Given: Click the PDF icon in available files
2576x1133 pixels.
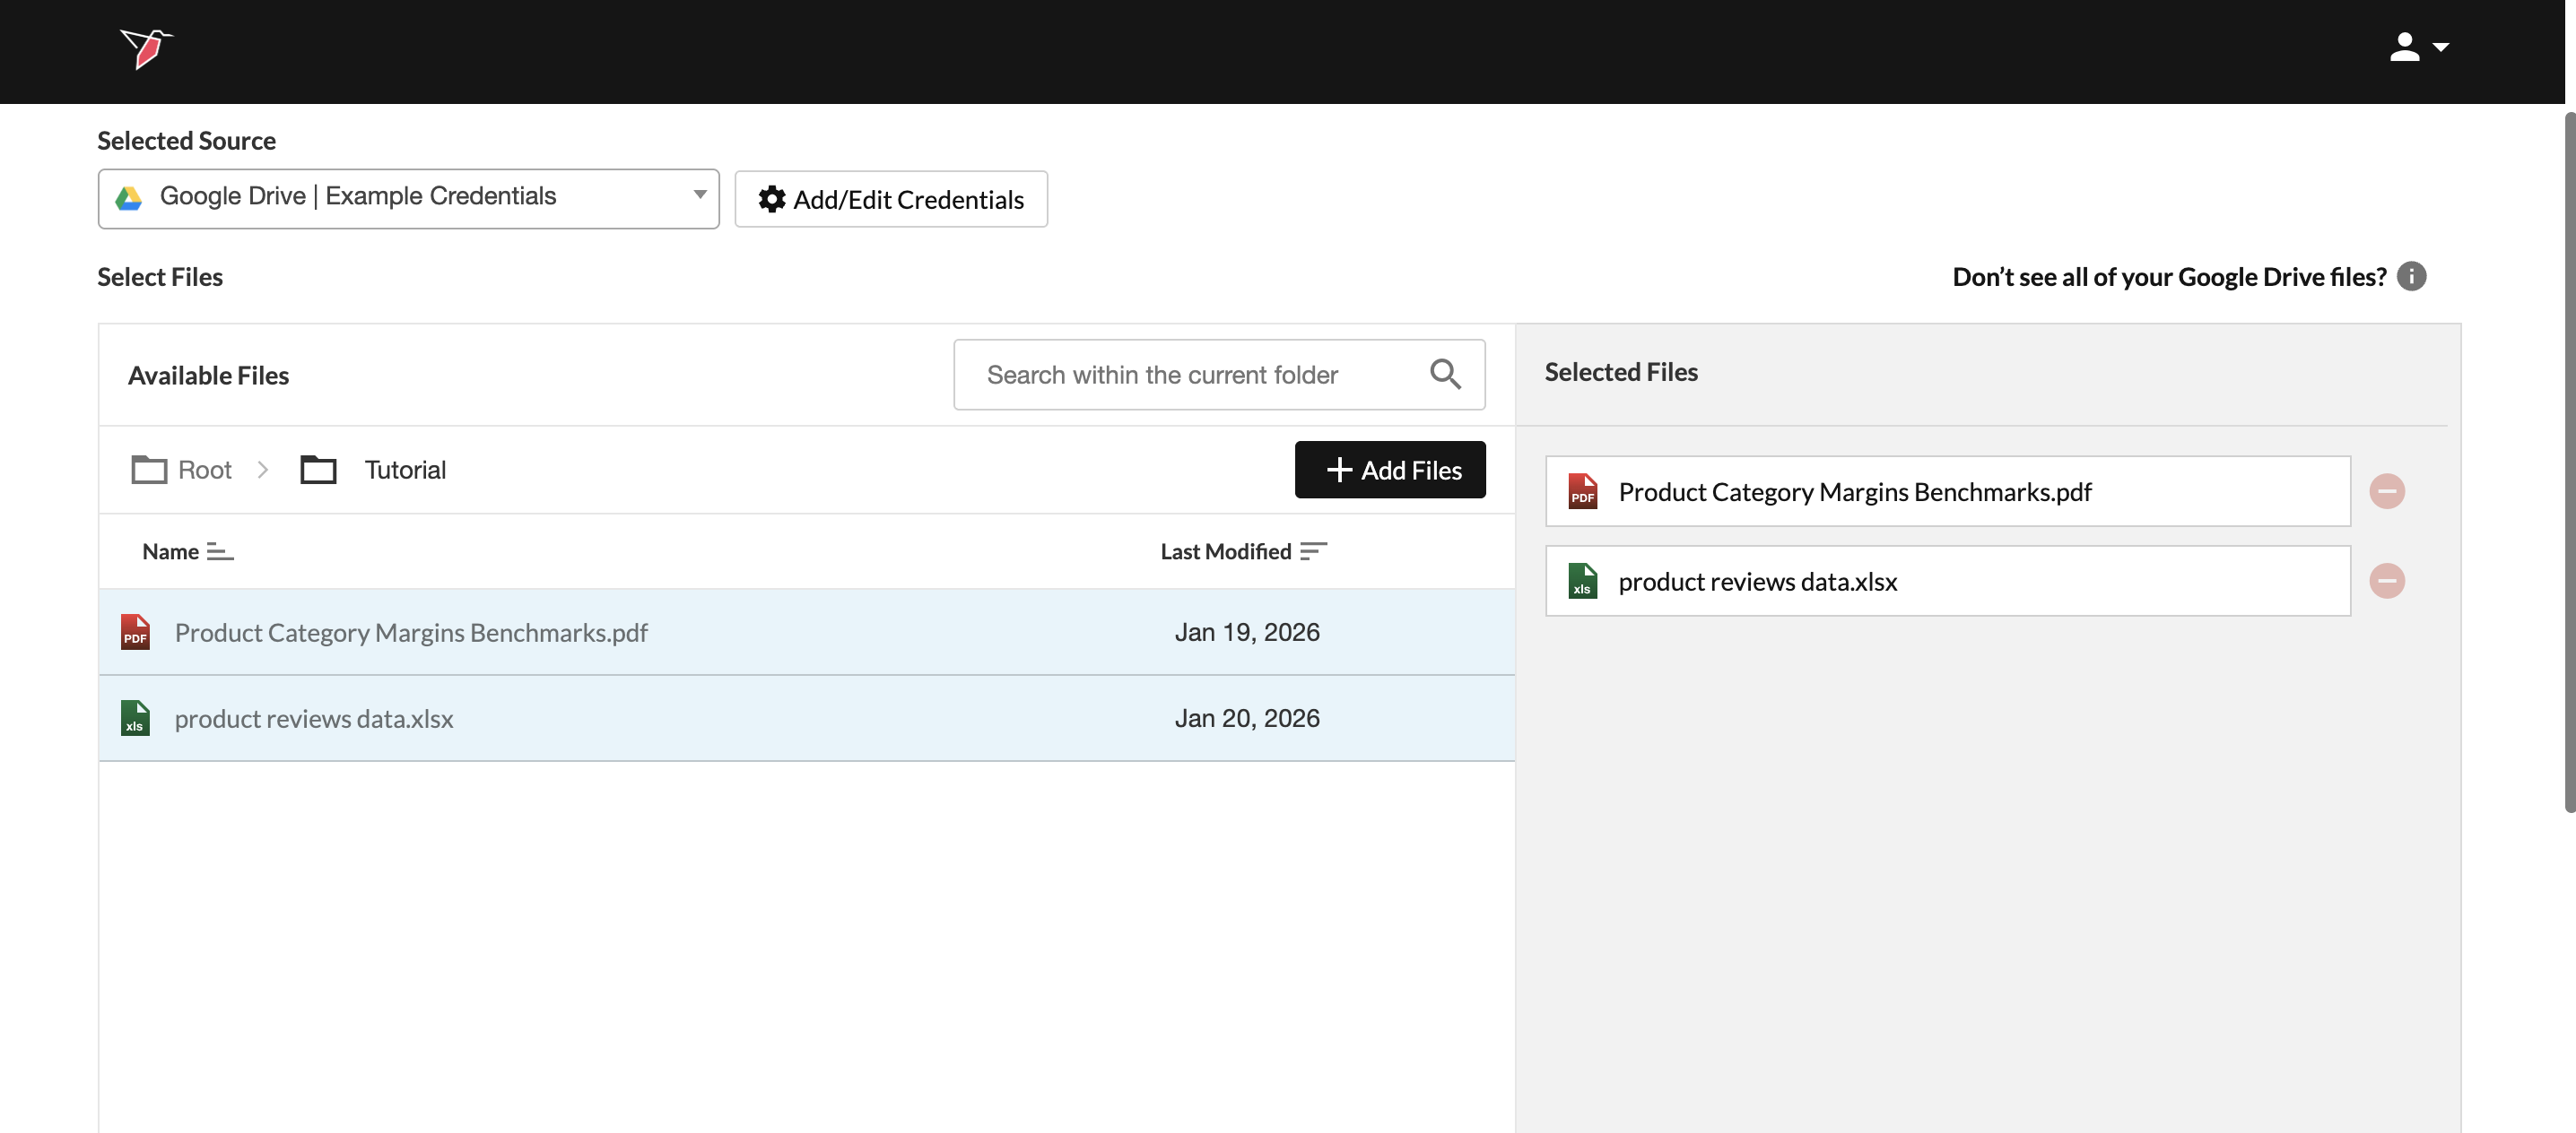Looking at the screenshot, I should coord(135,633).
